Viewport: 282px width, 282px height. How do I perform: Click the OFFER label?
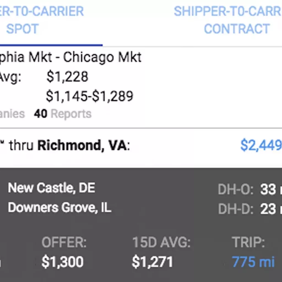point(64,242)
